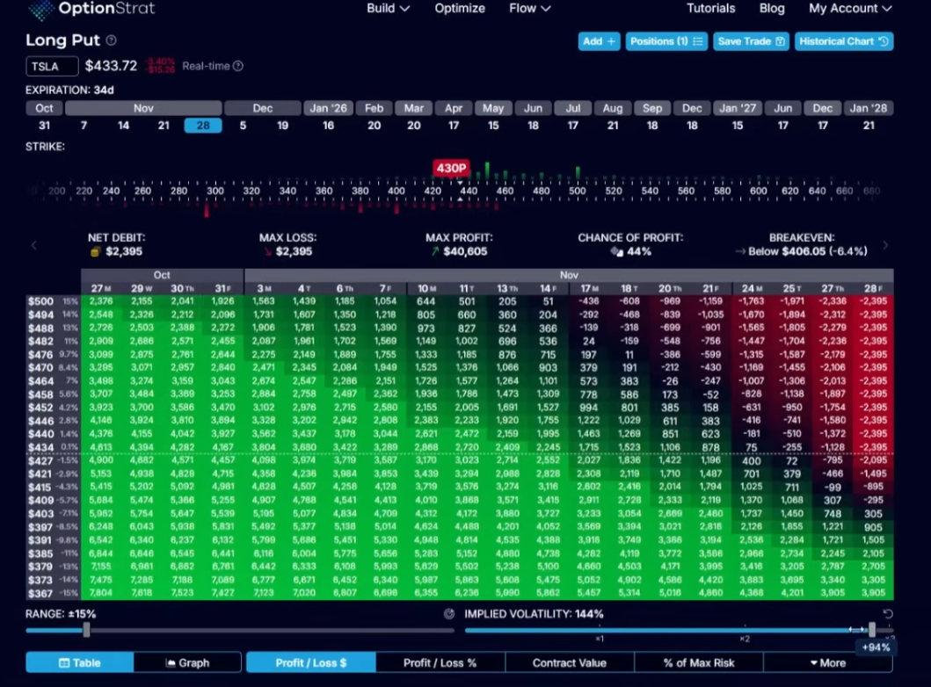Click the Real-time info question mark icon
The height and width of the screenshot is (687, 931).
point(238,66)
